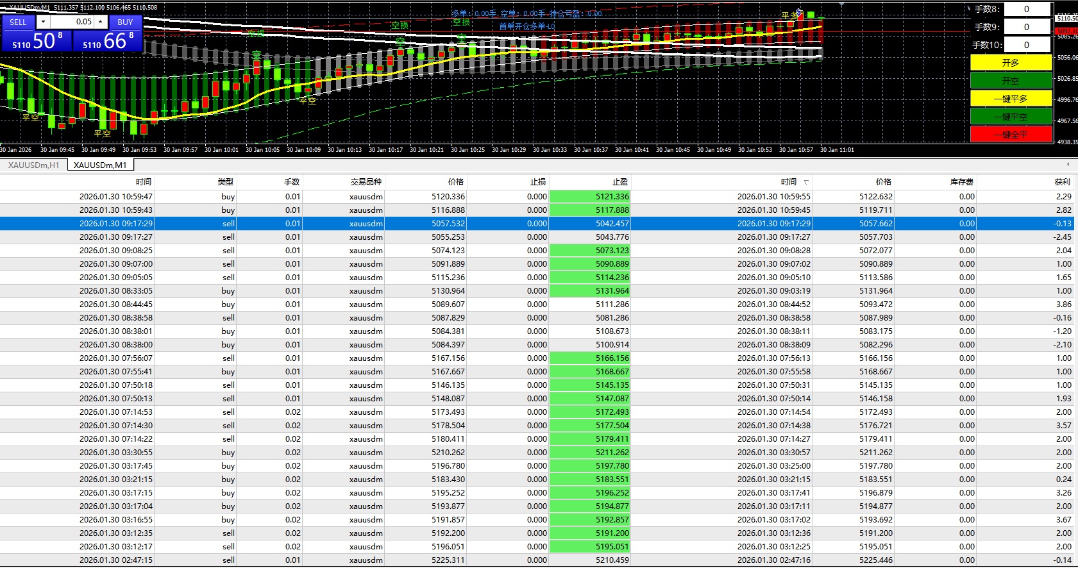Click the sort arrow on close 时间 column
Screen dimensions: 1078x568
click(806, 183)
